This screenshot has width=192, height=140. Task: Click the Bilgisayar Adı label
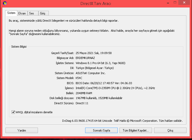coord(65,58)
